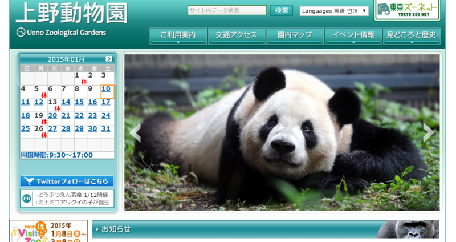Open ミナミコアリクイの子が誕生 notice
The image size is (456, 242).
click(72, 203)
